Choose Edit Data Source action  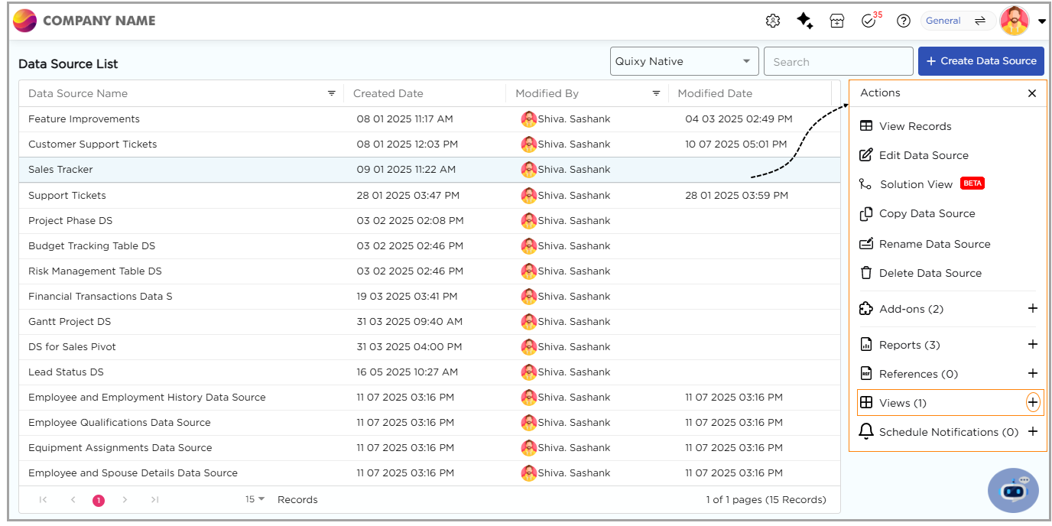[923, 155]
